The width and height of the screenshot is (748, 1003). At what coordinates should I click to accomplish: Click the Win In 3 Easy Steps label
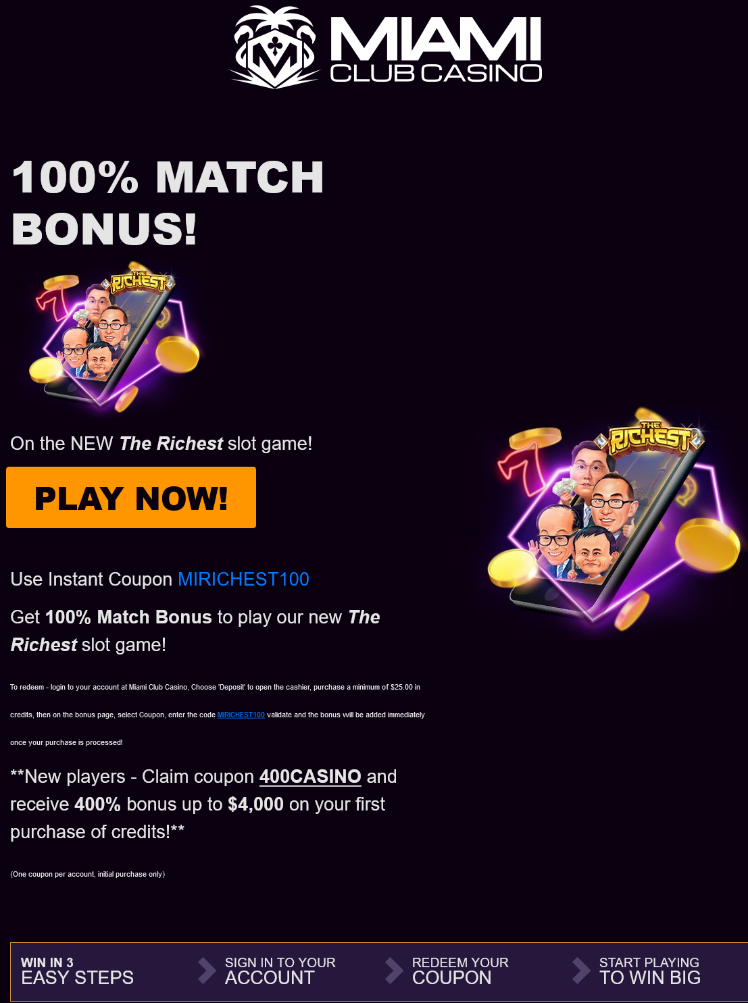77,971
